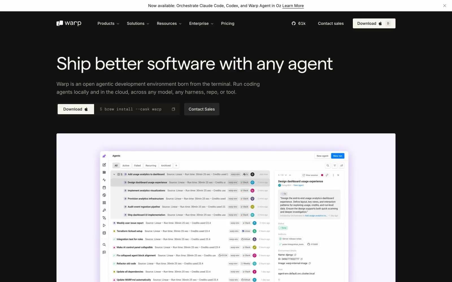Click the dark Contact Sales button

pos(202,109)
